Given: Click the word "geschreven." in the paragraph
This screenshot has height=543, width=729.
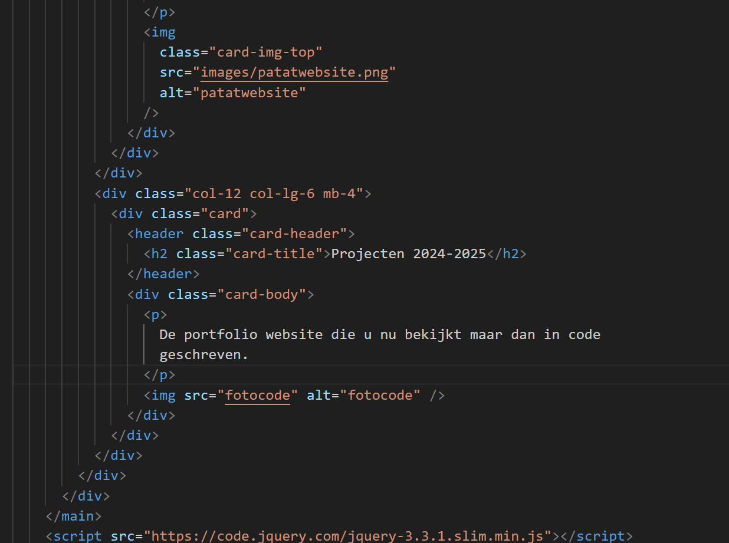Looking at the screenshot, I should click(205, 355).
